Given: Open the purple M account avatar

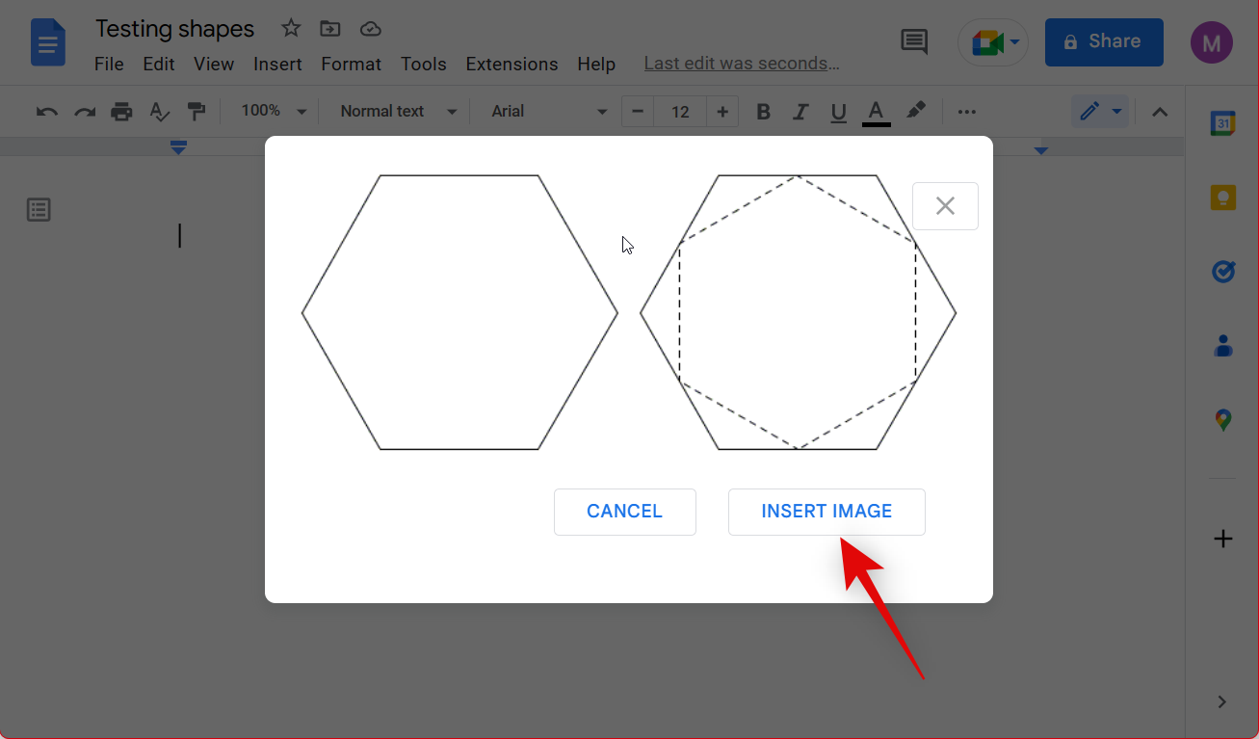Looking at the screenshot, I should tap(1211, 42).
